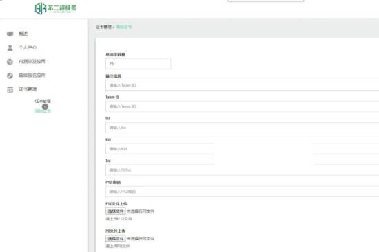Click the 超级签名应用 round icon
Image resolution: width=379 pixels, height=252 pixels.
[x=10, y=76]
